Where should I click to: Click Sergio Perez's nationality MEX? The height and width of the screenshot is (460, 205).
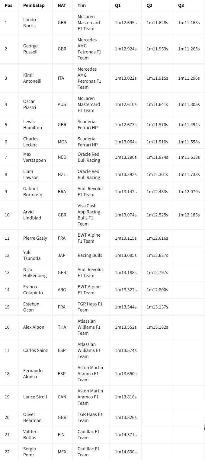(x=62, y=452)
